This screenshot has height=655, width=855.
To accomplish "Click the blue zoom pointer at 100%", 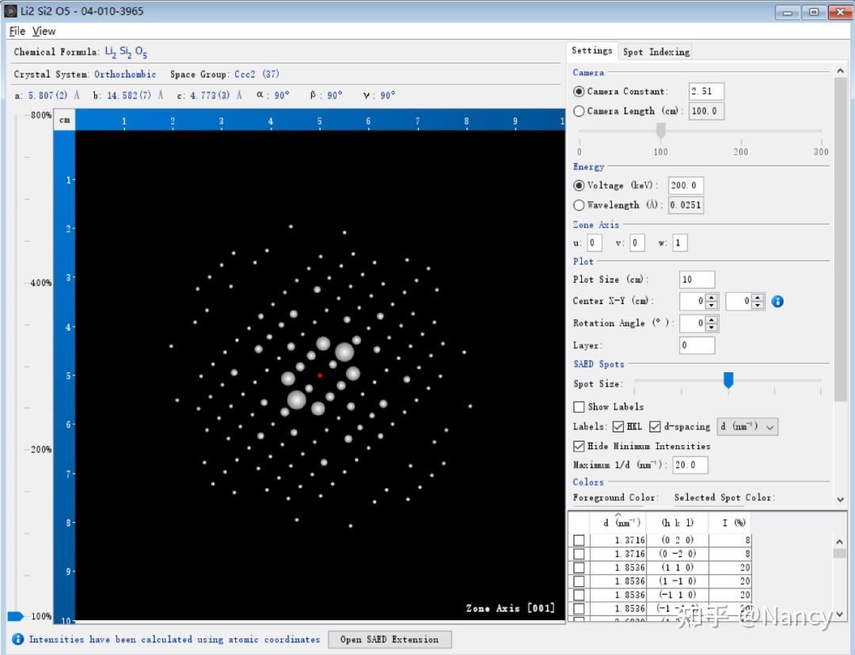I will coord(16,616).
